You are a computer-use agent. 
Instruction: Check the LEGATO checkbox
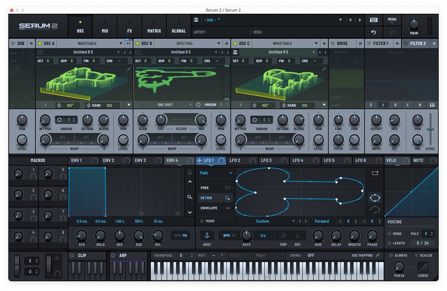[x=390, y=243]
